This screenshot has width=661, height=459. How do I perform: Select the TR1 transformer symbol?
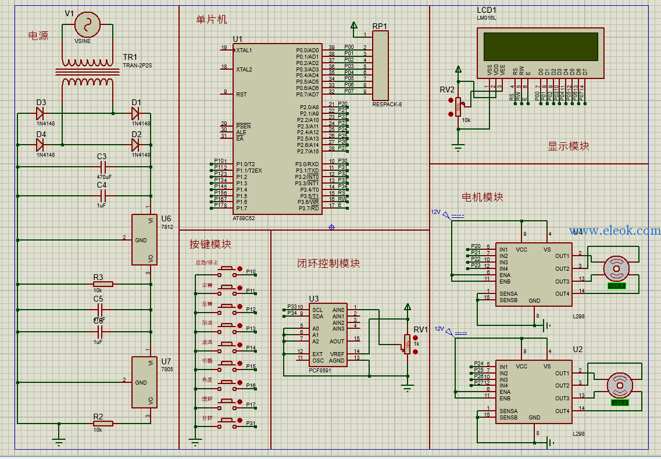pos(87,73)
